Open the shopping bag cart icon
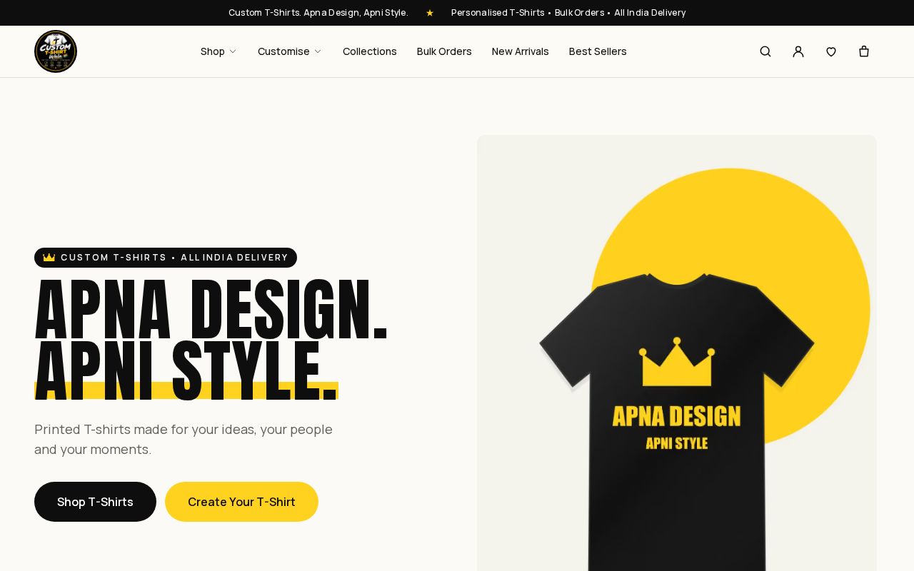The height and width of the screenshot is (571, 914). pos(864,51)
